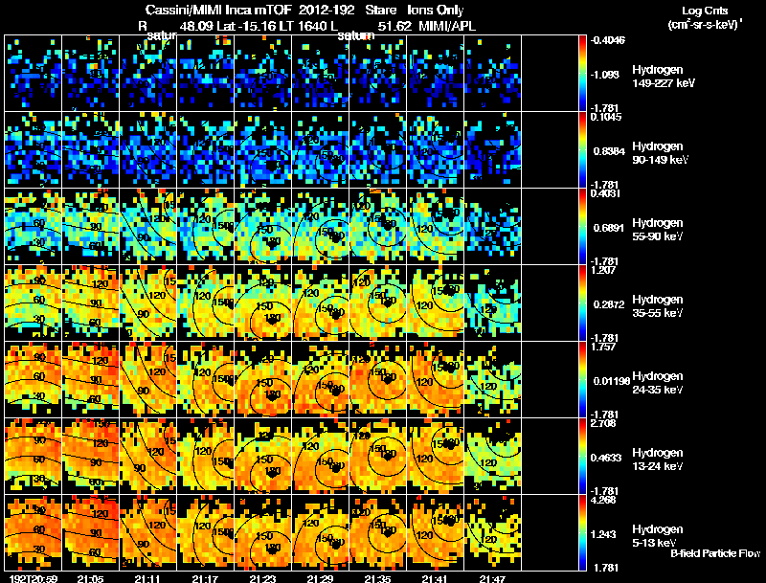Open the 35-55 keV panel at 21:23

[x=262, y=303]
